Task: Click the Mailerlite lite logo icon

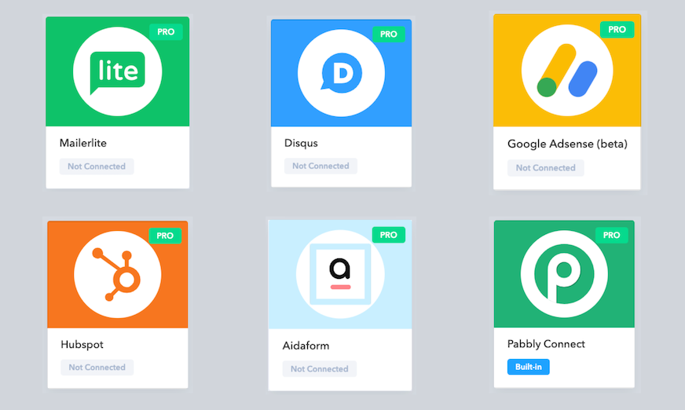Action: pyautogui.click(x=118, y=71)
